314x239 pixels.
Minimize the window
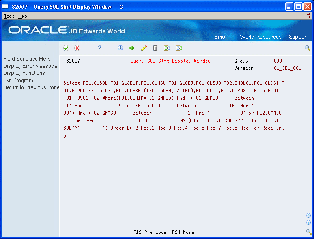[289, 7]
